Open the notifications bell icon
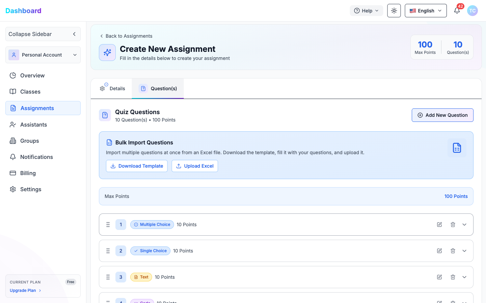Screen dimensions: 486x303 click(x=457, y=11)
